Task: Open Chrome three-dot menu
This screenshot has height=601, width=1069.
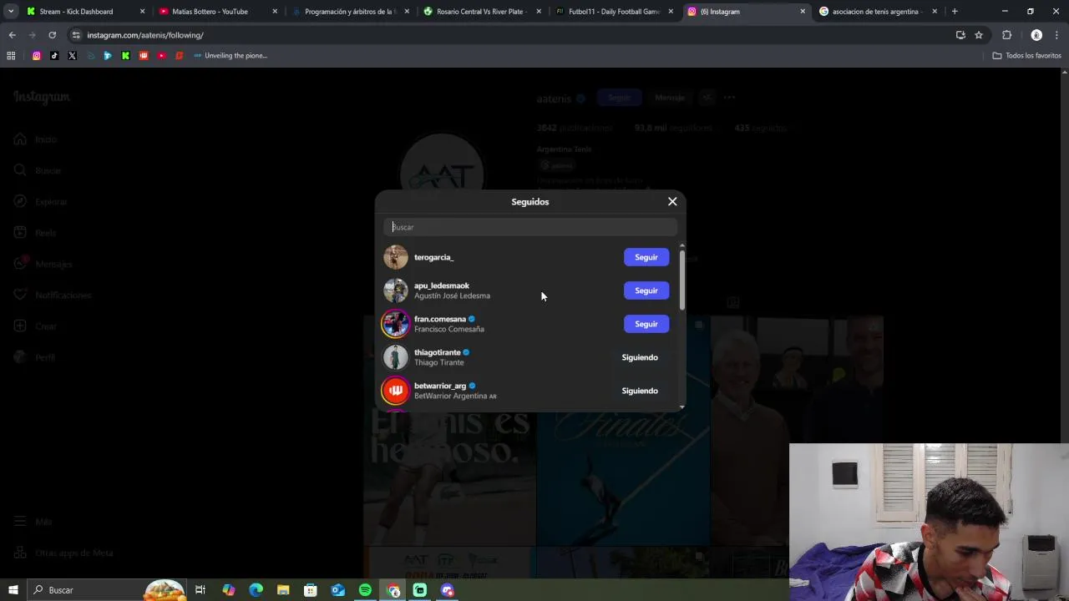Action: point(1056,35)
